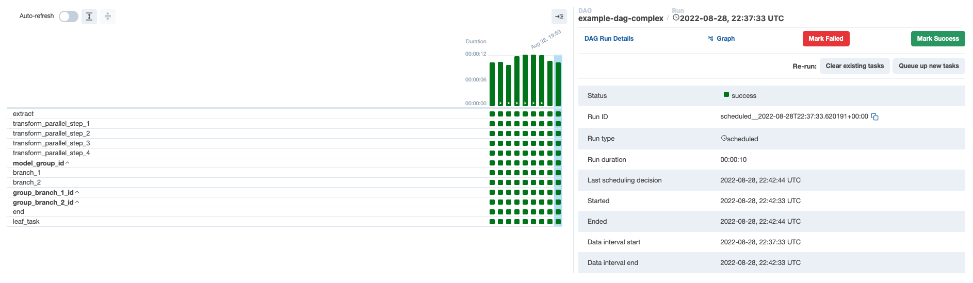The image size is (973, 283).
Task: Toggle the Auto-refresh switch
Action: pyautogui.click(x=68, y=16)
